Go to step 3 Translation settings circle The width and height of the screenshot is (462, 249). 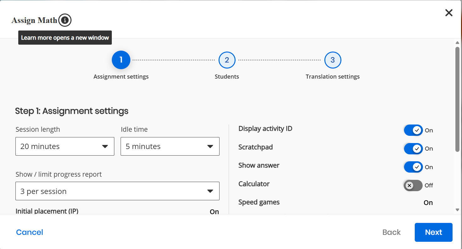click(x=333, y=60)
